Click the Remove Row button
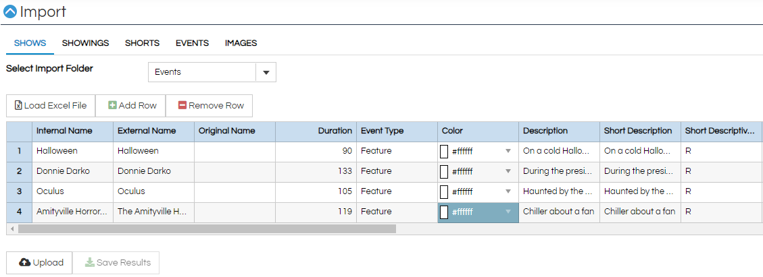 (210, 106)
